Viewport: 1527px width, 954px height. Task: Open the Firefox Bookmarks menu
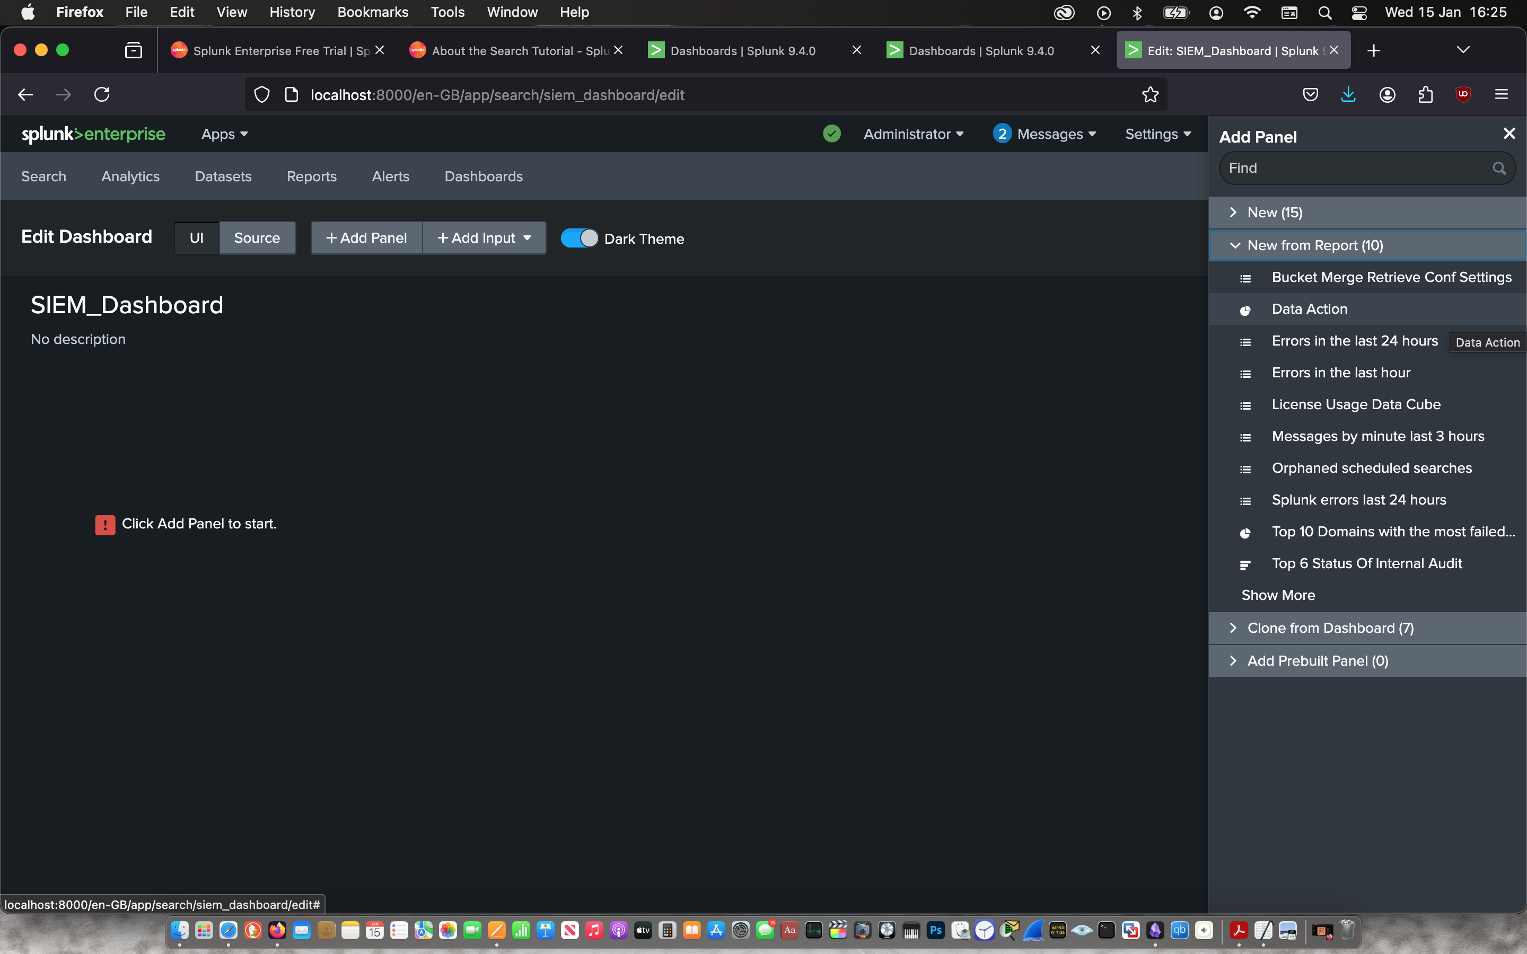click(372, 12)
